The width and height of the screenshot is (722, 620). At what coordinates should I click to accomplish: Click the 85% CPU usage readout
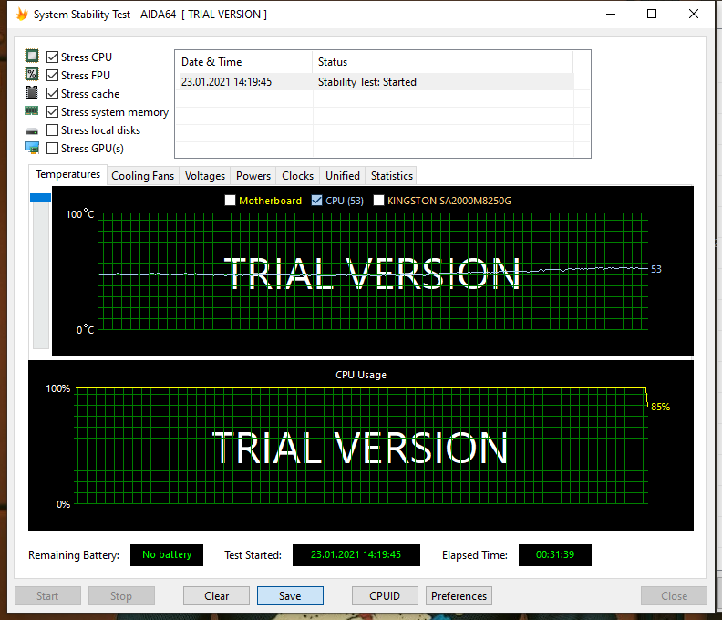(x=660, y=407)
